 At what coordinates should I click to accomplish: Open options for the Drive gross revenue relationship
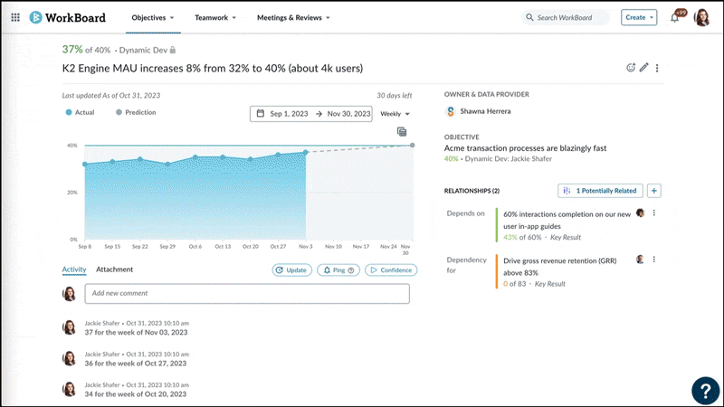[653, 260]
